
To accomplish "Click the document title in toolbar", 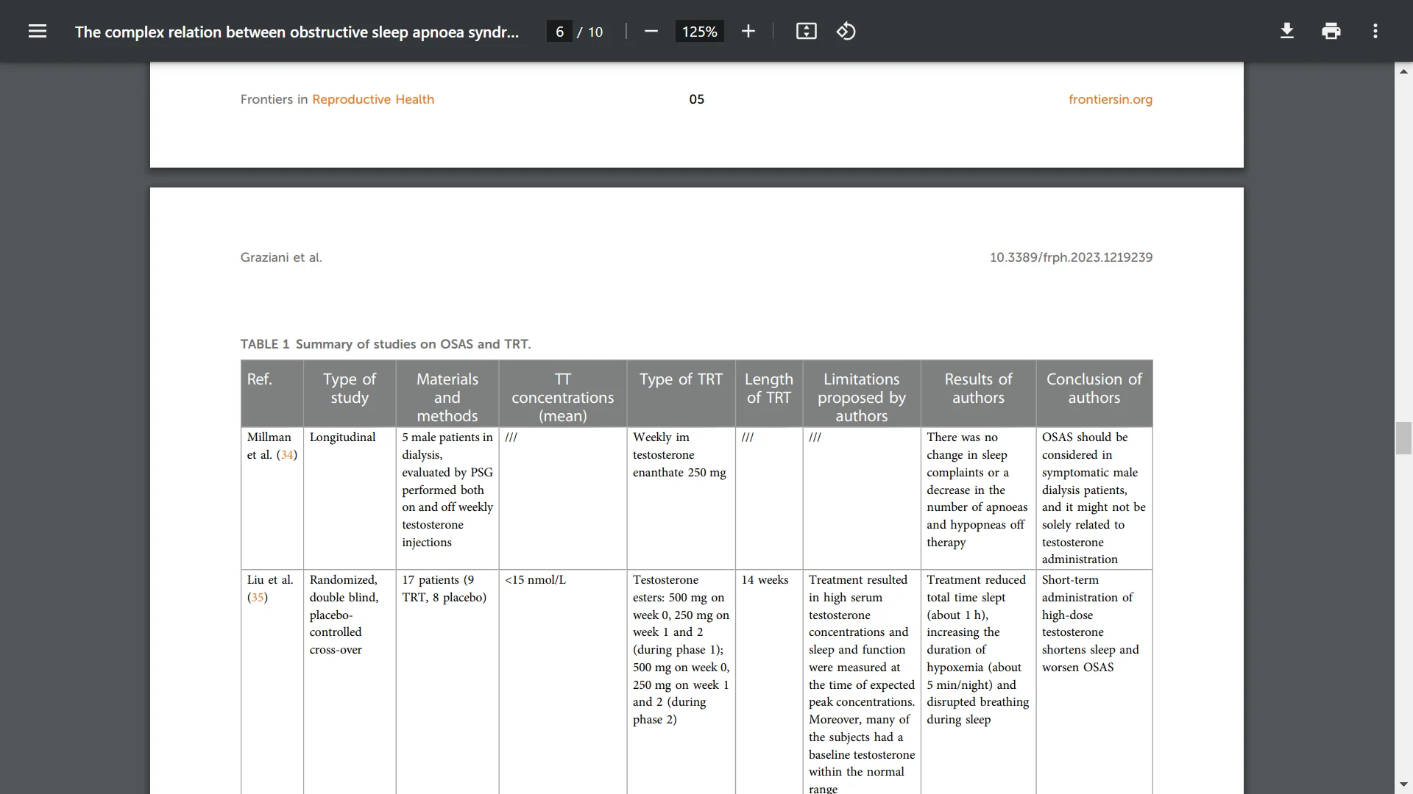I will click(297, 32).
